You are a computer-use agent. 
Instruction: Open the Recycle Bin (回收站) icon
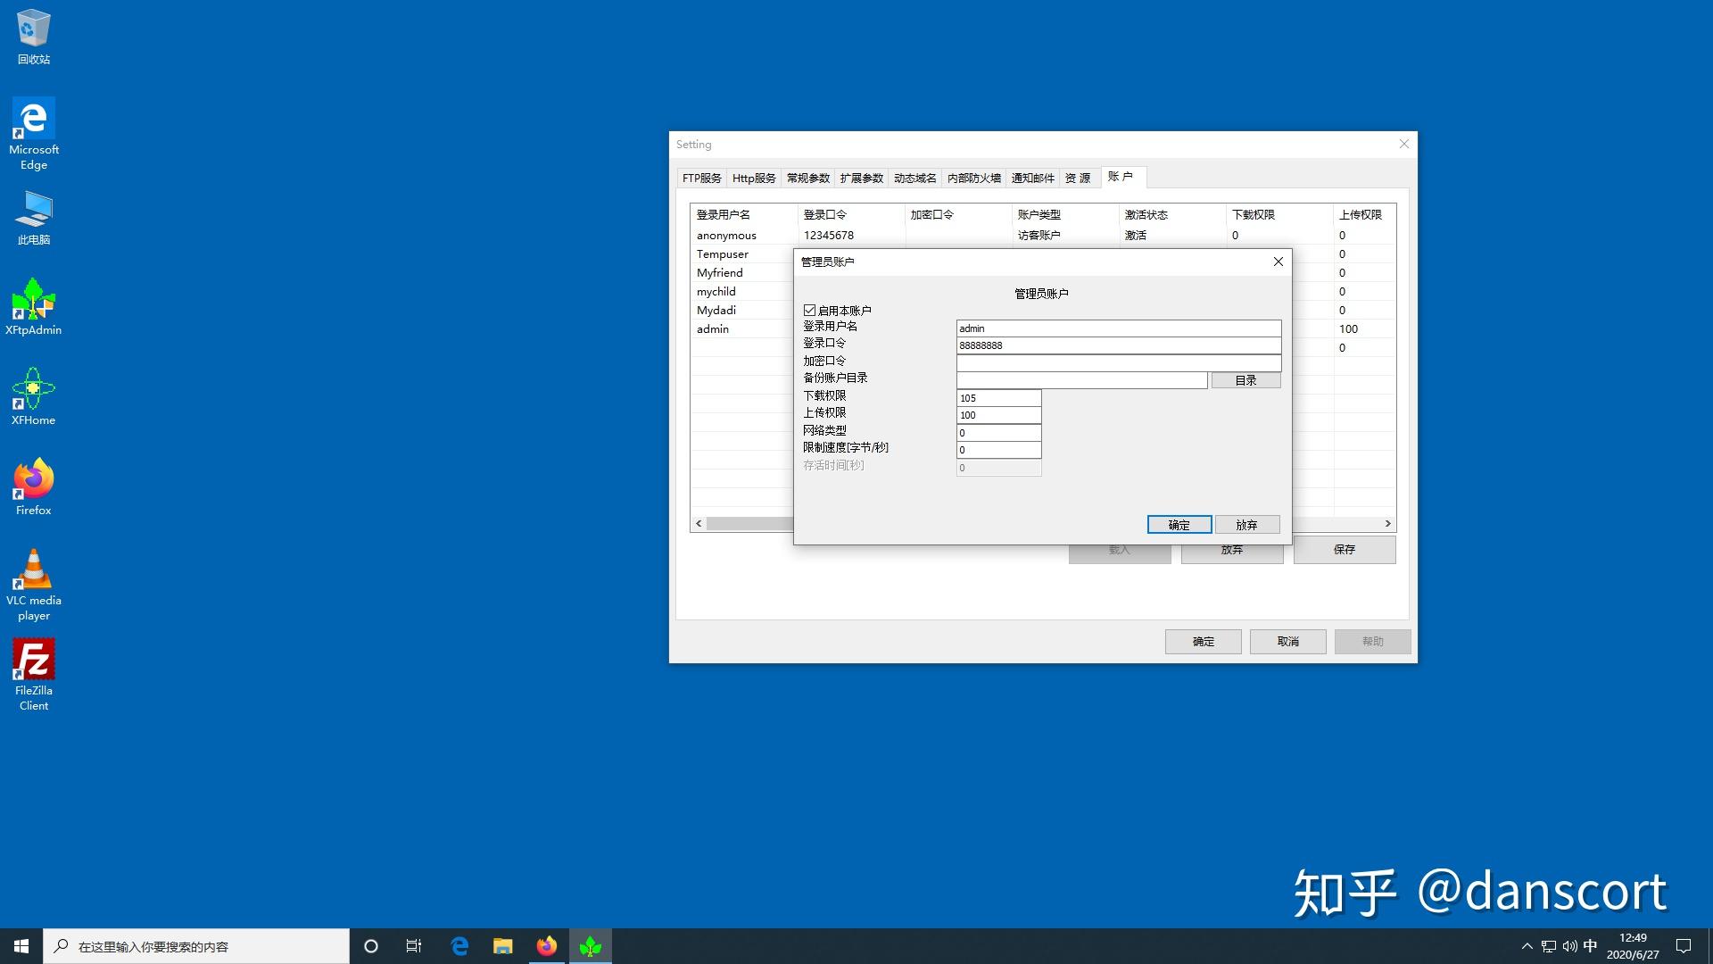34,29
